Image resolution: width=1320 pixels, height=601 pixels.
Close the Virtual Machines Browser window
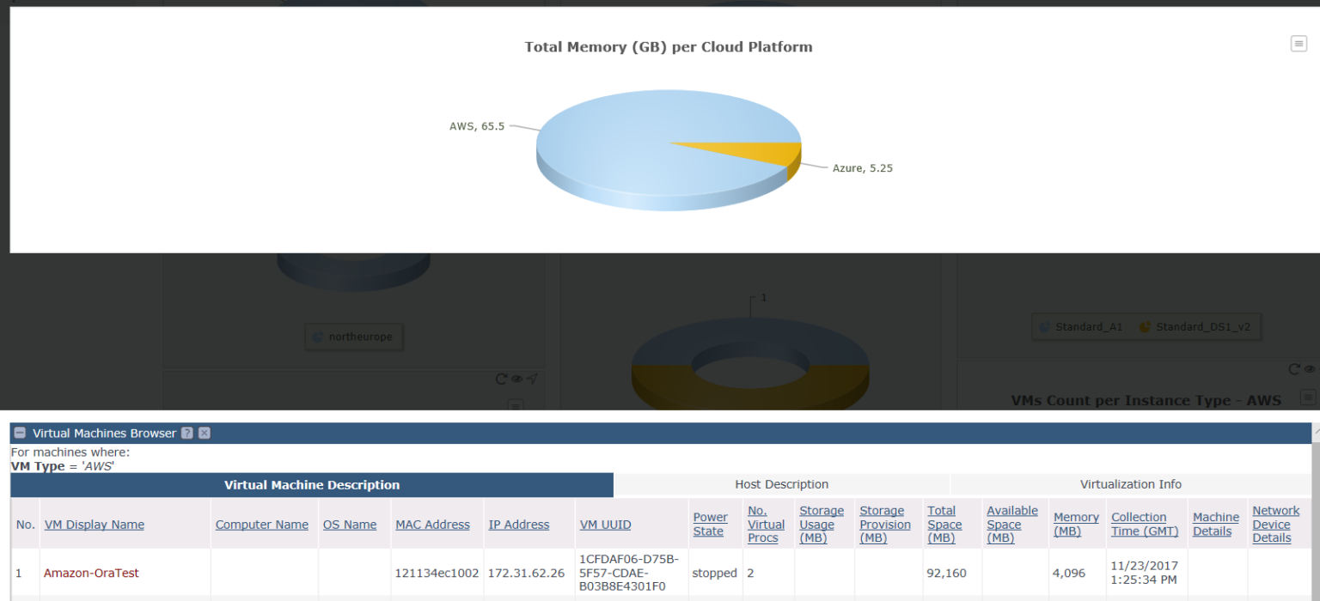coord(204,433)
